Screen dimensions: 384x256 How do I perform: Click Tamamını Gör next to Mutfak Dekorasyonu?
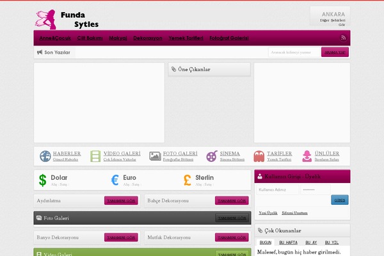tap(232, 237)
